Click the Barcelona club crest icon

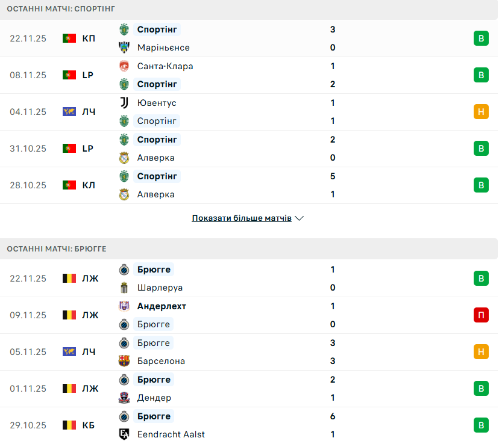(x=124, y=361)
